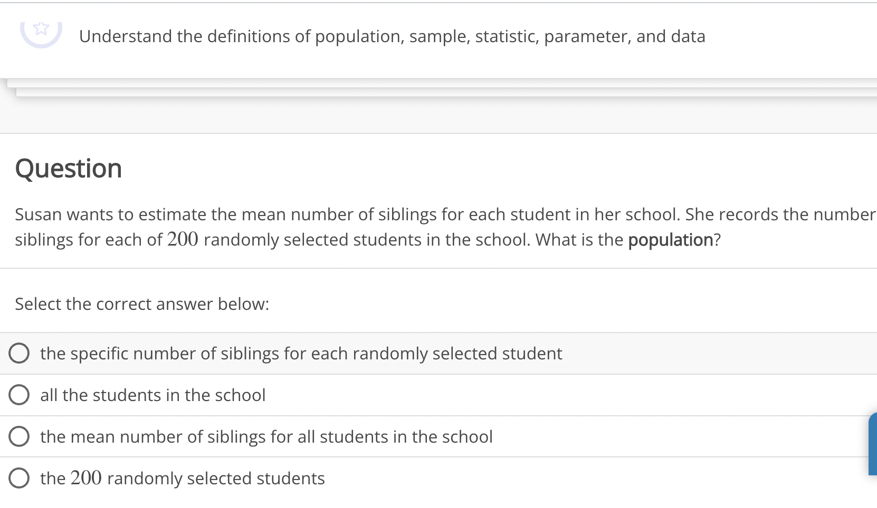Screen dimensions: 877x508
Task: Pick radio for 'the specific number of siblings'
Action: pos(19,353)
